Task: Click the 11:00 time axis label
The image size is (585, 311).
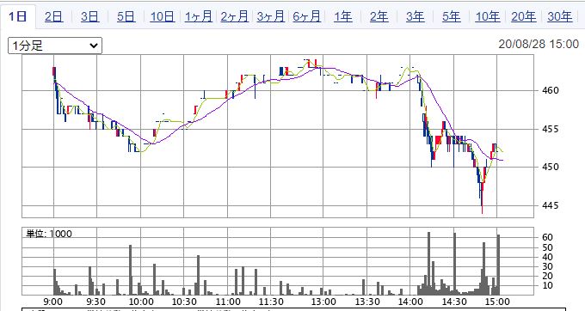Action: (x=228, y=302)
